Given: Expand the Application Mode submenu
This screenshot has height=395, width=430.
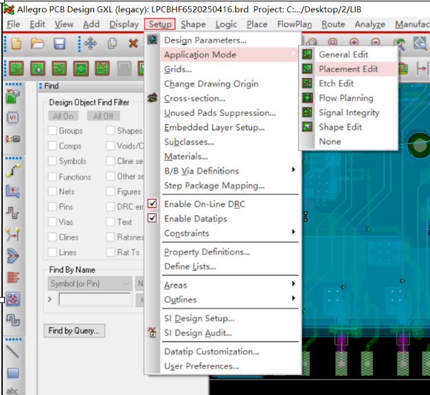Looking at the screenshot, I should [229, 54].
